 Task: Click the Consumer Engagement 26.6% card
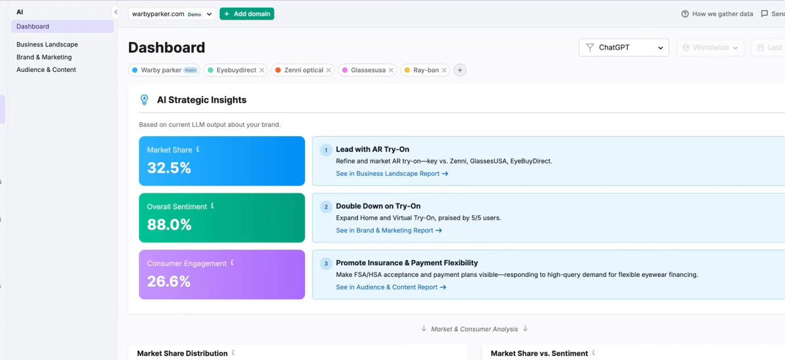pos(222,274)
